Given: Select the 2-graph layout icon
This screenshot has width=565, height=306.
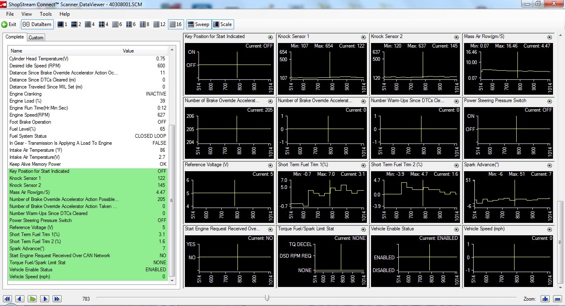Looking at the screenshot, I should [76, 24].
